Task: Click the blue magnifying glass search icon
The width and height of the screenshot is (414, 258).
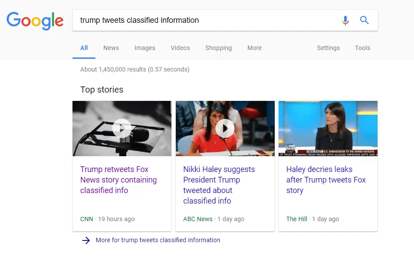Action: [364, 20]
